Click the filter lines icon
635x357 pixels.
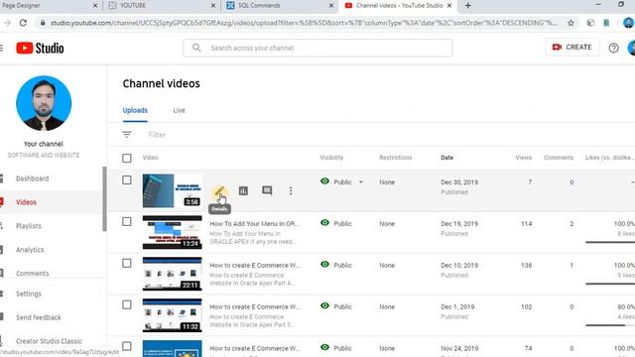tap(127, 135)
